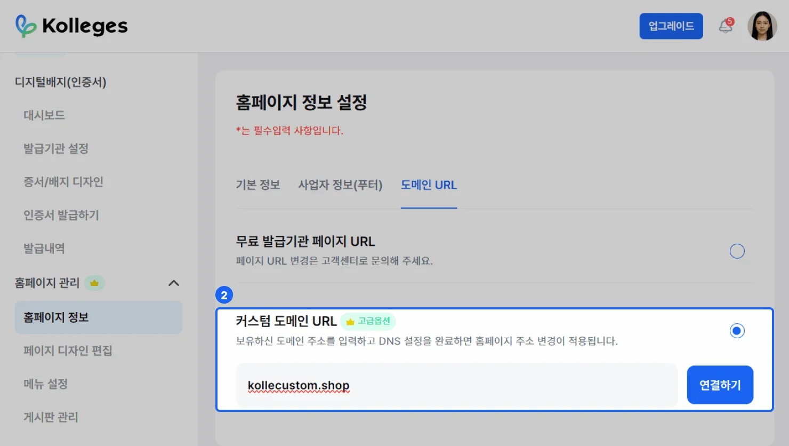The height and width of the screenshot is (446, 789).
Task: Select the 커스텀 도메인 URL radio button
Action: point(737,331)
